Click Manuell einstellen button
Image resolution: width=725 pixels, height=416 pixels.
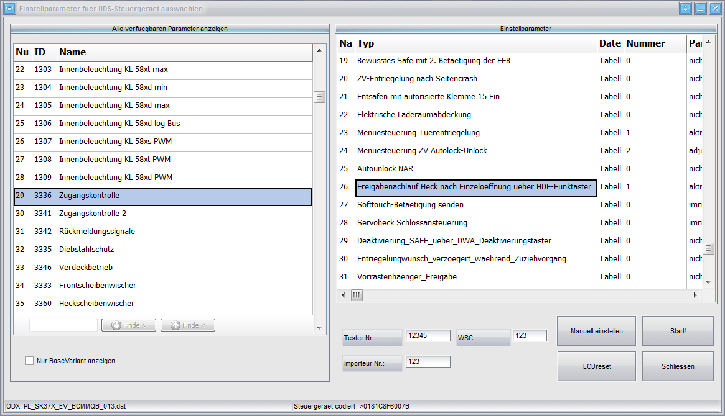click(x=596, y=331)
